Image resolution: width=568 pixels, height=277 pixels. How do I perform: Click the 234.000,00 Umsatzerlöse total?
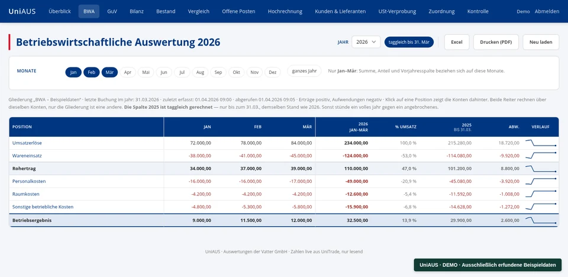(356, 143)
